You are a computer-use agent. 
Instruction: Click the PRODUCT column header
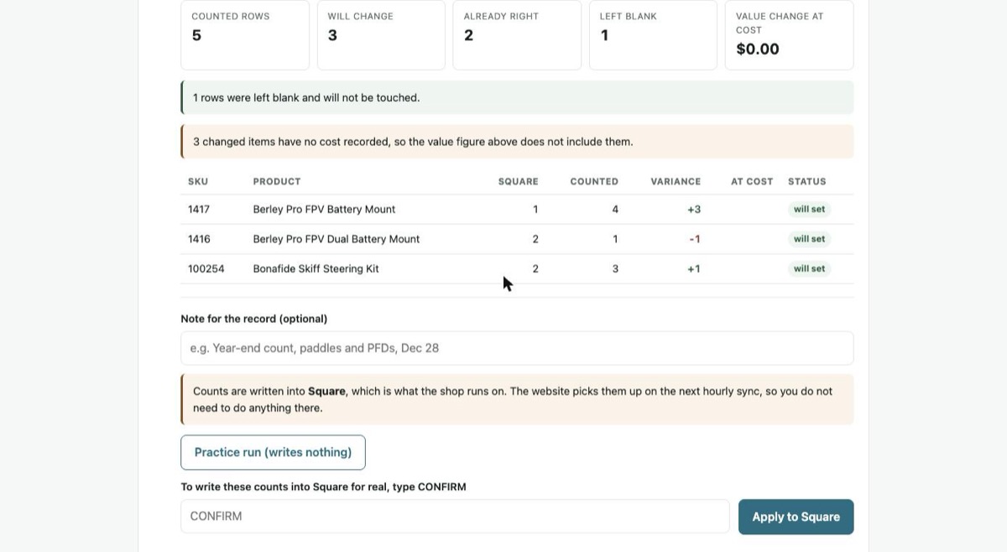pyautogui.click(x=277, y=181)
